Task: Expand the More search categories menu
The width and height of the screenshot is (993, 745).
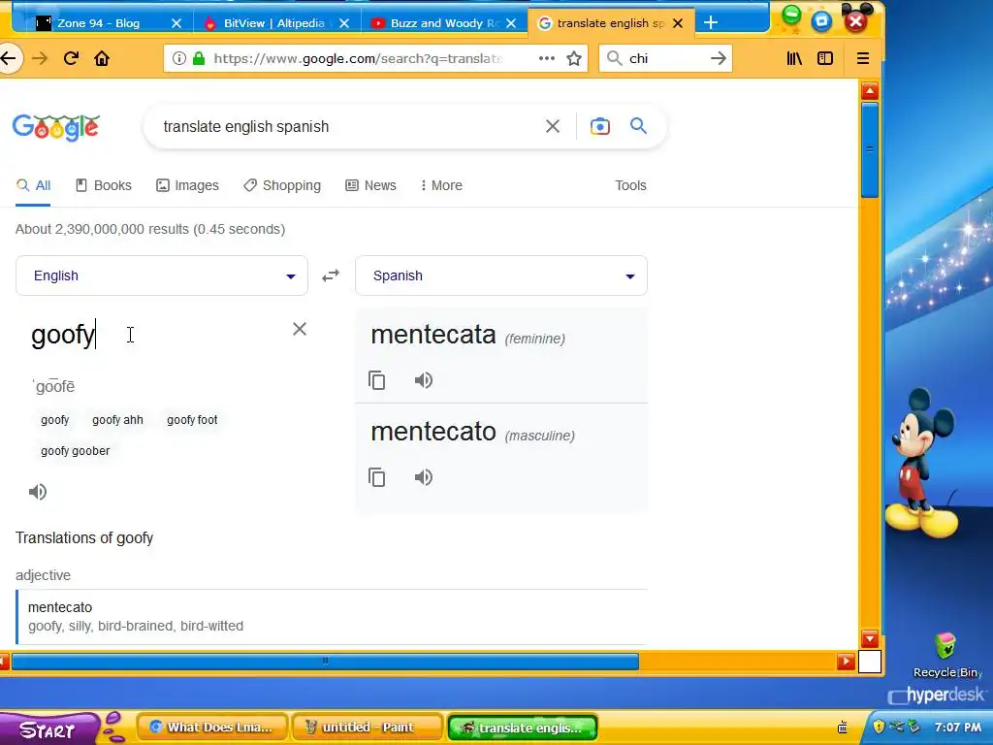Action: [x=441, y=185]
